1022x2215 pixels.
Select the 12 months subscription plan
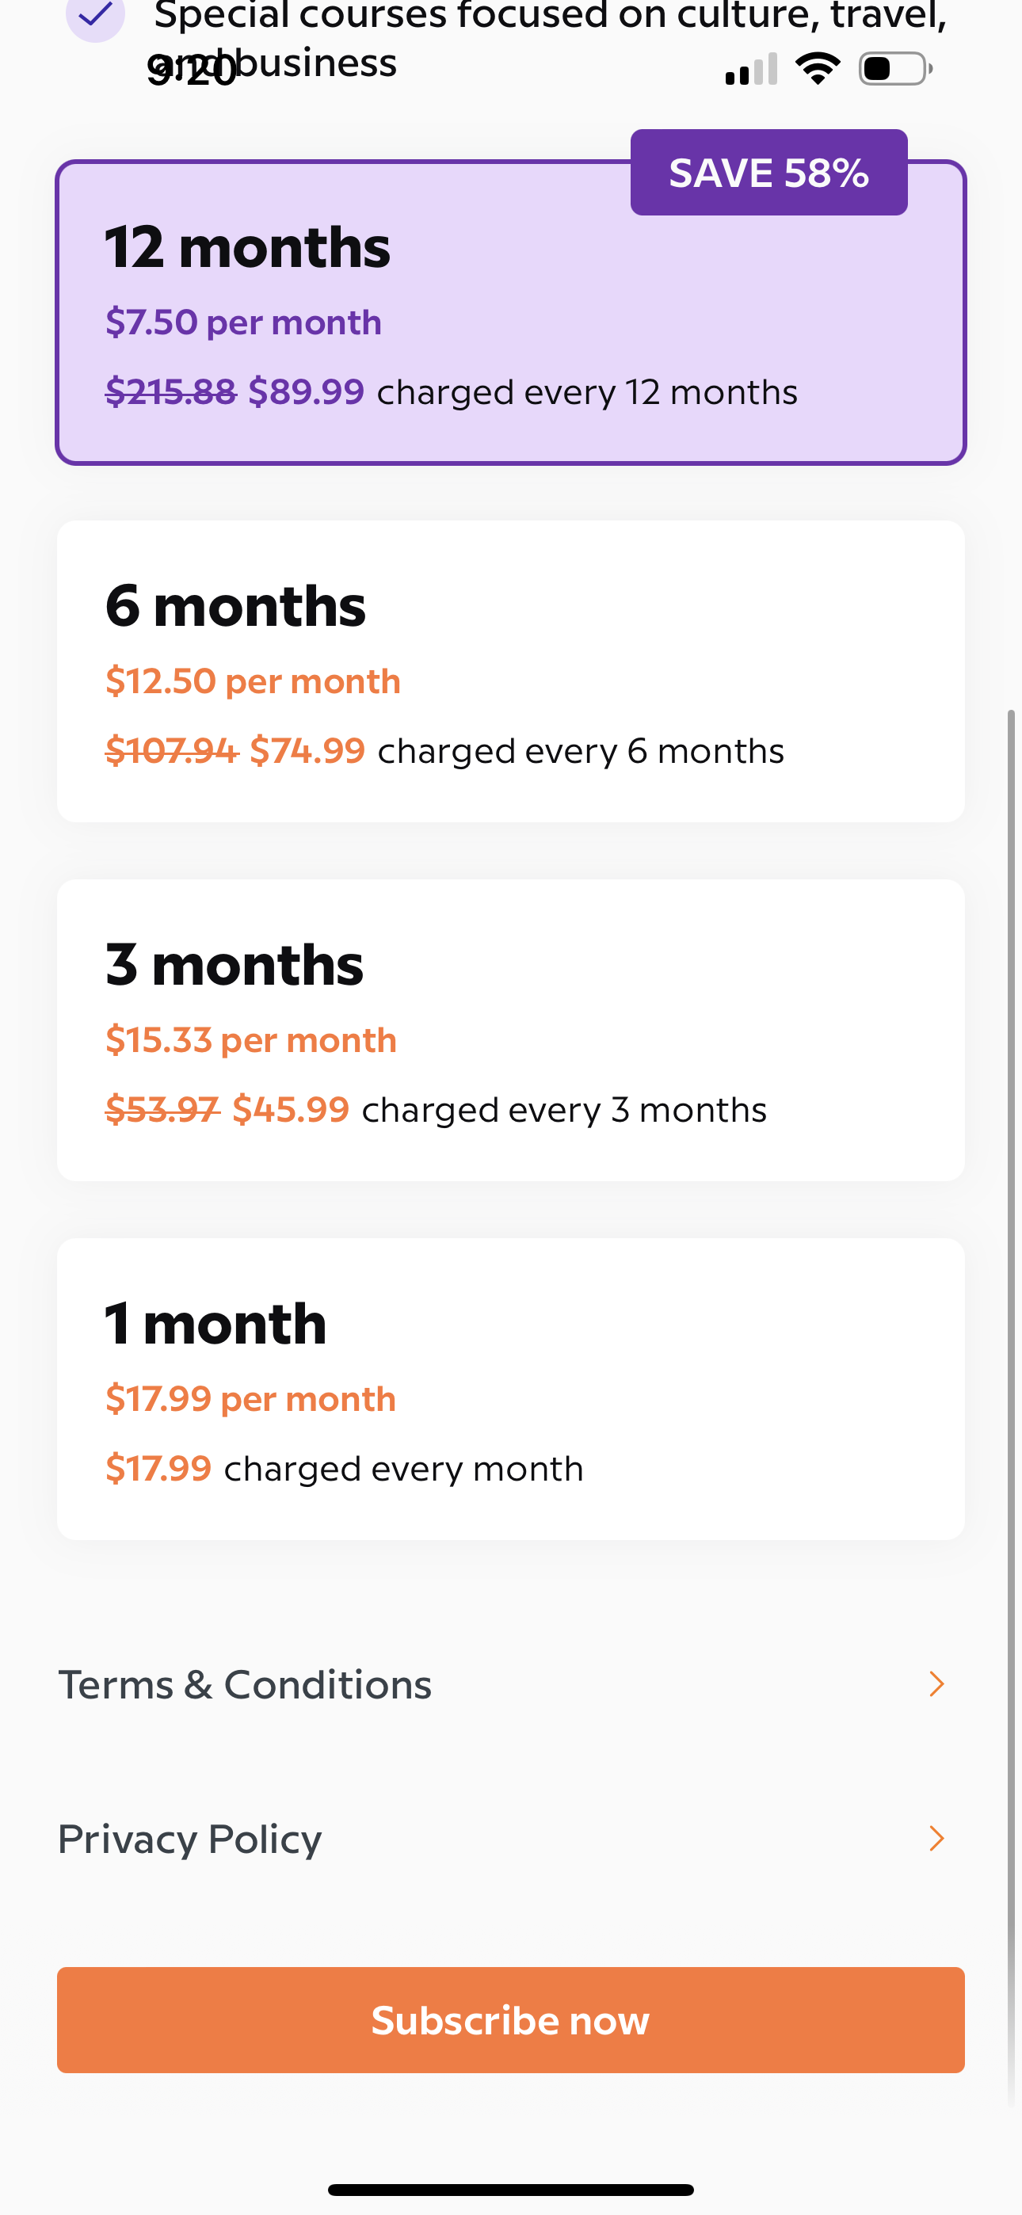[511, 311]
